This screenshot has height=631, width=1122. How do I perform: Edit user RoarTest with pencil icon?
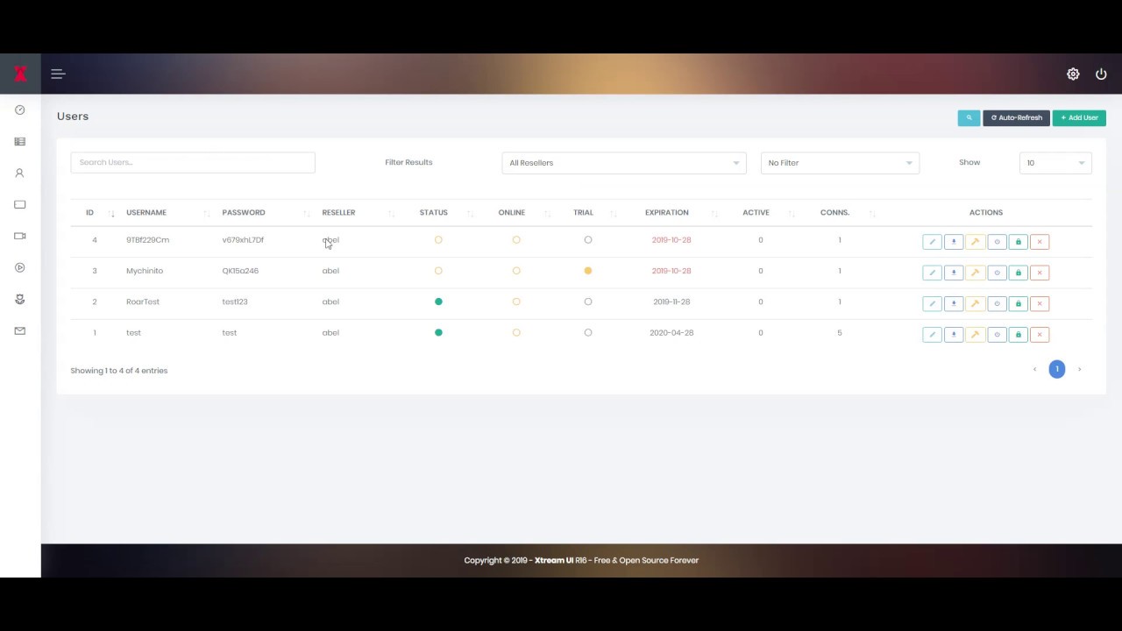pyautogui.click(x=932, y=303)
